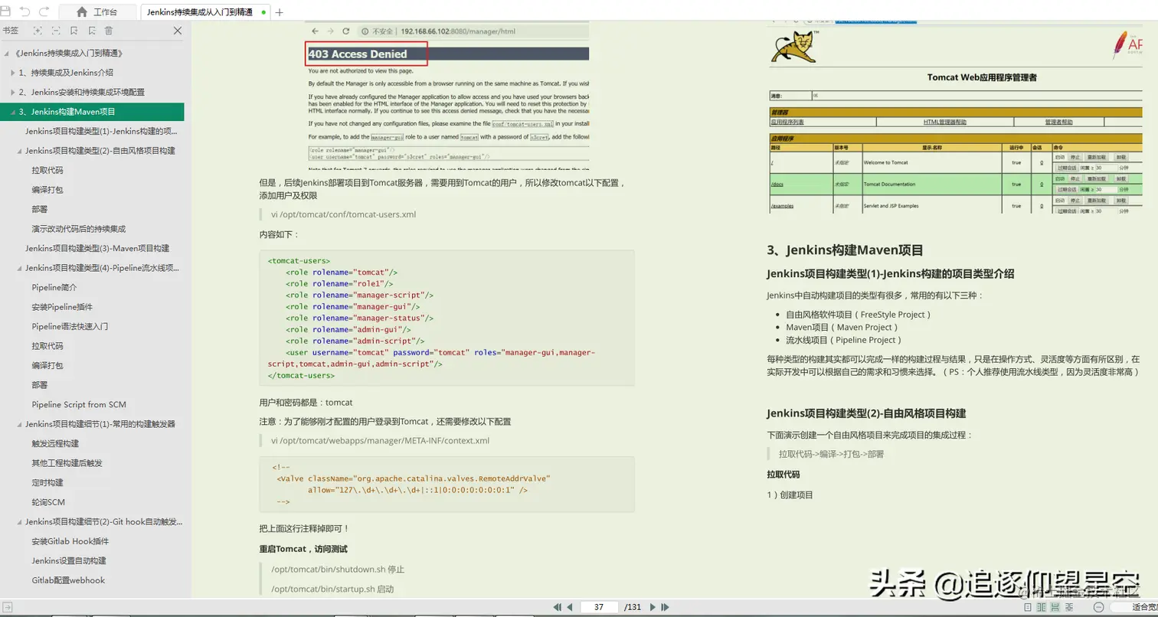
Task: Click the add sub-bookmark icon
Action: click(x=91, y=31)
